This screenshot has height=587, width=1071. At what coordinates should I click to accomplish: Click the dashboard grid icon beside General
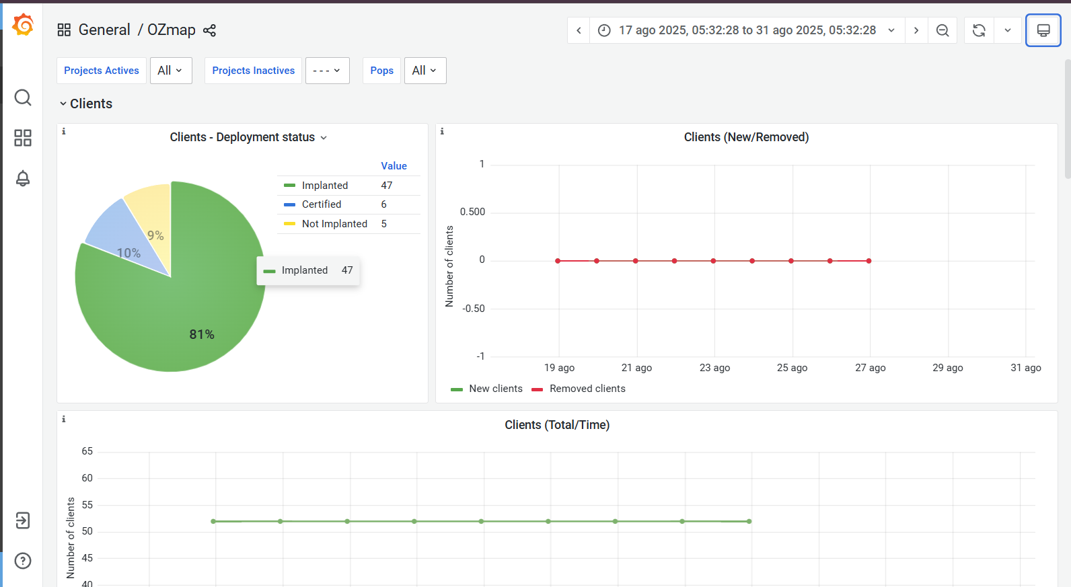(x=64, y=30)
